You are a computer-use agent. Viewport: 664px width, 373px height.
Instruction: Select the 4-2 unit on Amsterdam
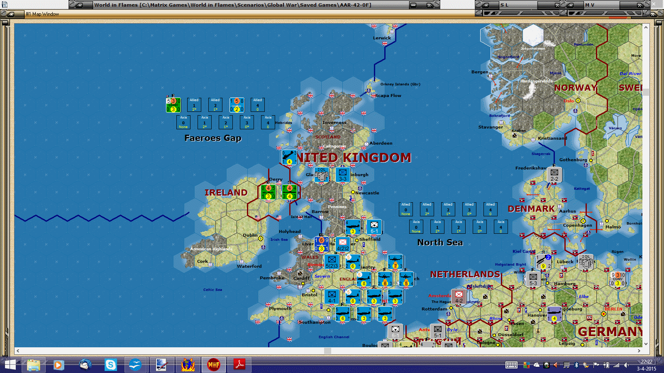click(x=459, y=297)
